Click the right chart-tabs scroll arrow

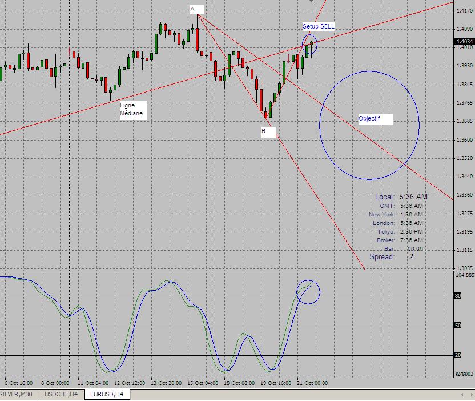(471, 395)
